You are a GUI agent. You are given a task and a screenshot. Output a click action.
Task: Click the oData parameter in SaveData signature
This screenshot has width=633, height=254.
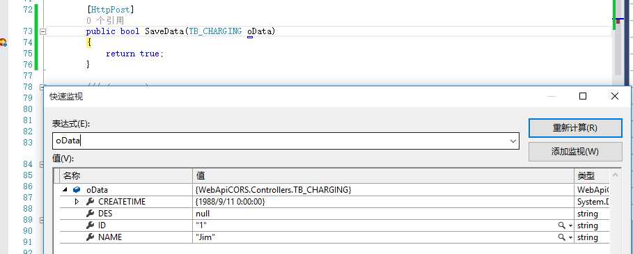pyautogui.click(x=259, y=31)
